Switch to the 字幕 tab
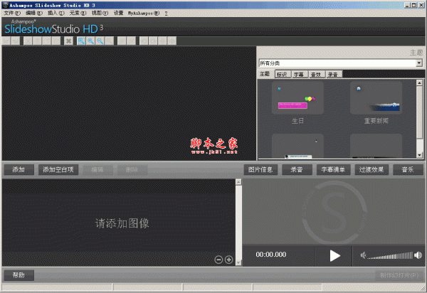Image resolution: width=427 pixels, height=293 pixels. click(x=300, y=74)
